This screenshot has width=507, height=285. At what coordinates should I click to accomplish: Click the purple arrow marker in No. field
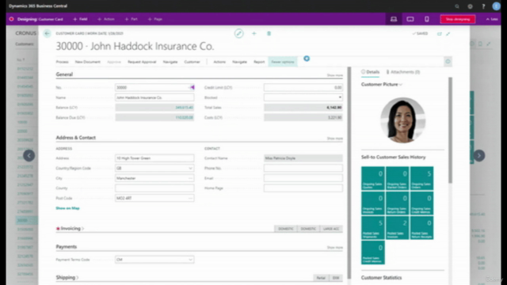coord(192,87)
